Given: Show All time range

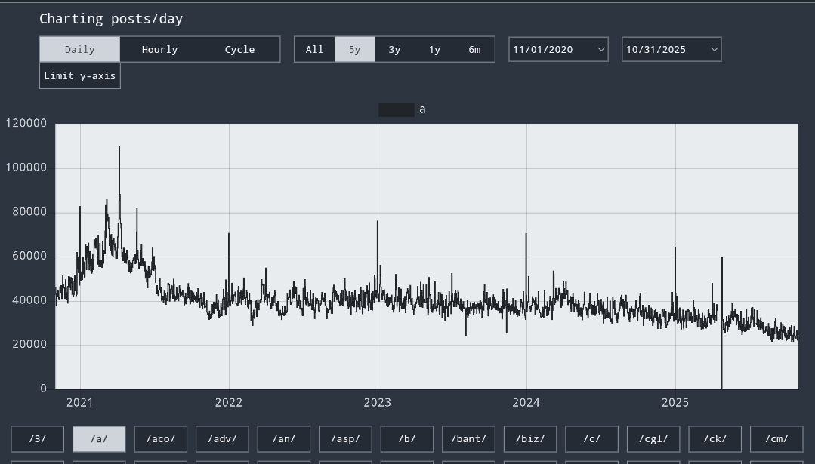Looking at the screenshot, I should coord(314,49).
